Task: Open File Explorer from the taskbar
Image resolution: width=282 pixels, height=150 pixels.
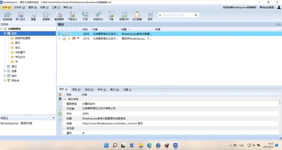Action: click(x=141, y=145)
